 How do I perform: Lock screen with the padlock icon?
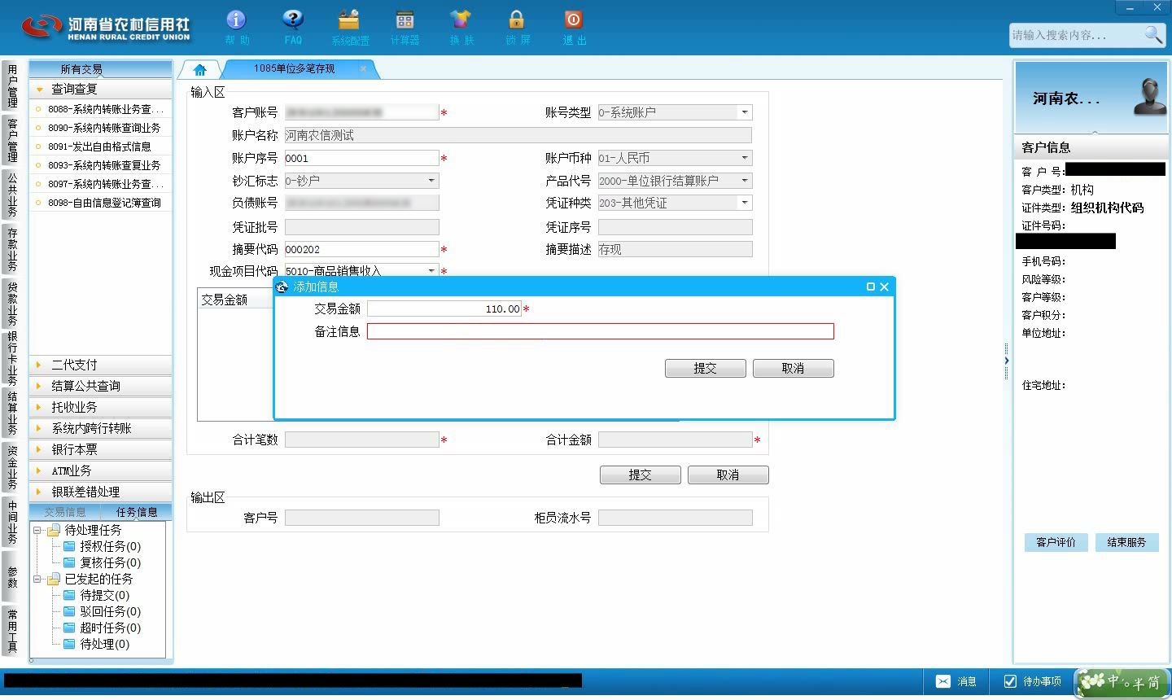pos(516,20)
